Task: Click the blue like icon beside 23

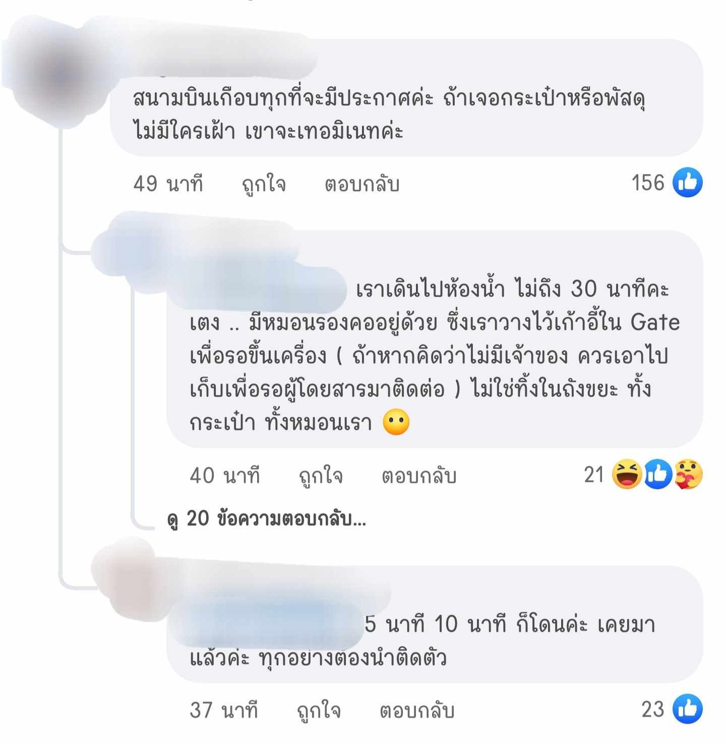Action: click(688, 709)
